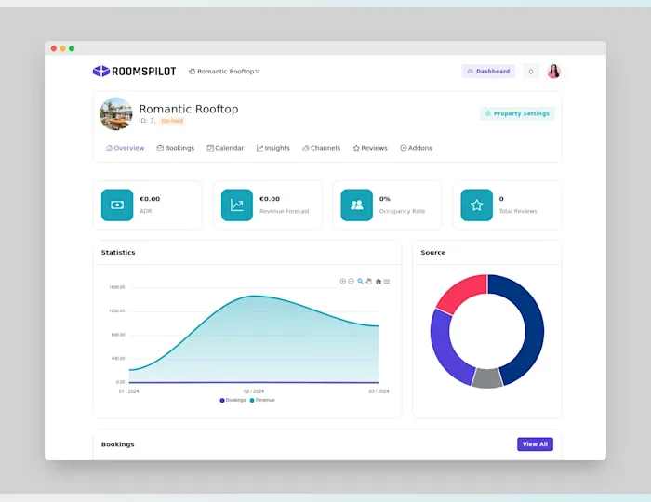Open the notifications bell
Image resolution: width=651 pixels, height=502 pixels.
(x=531, y=72)
